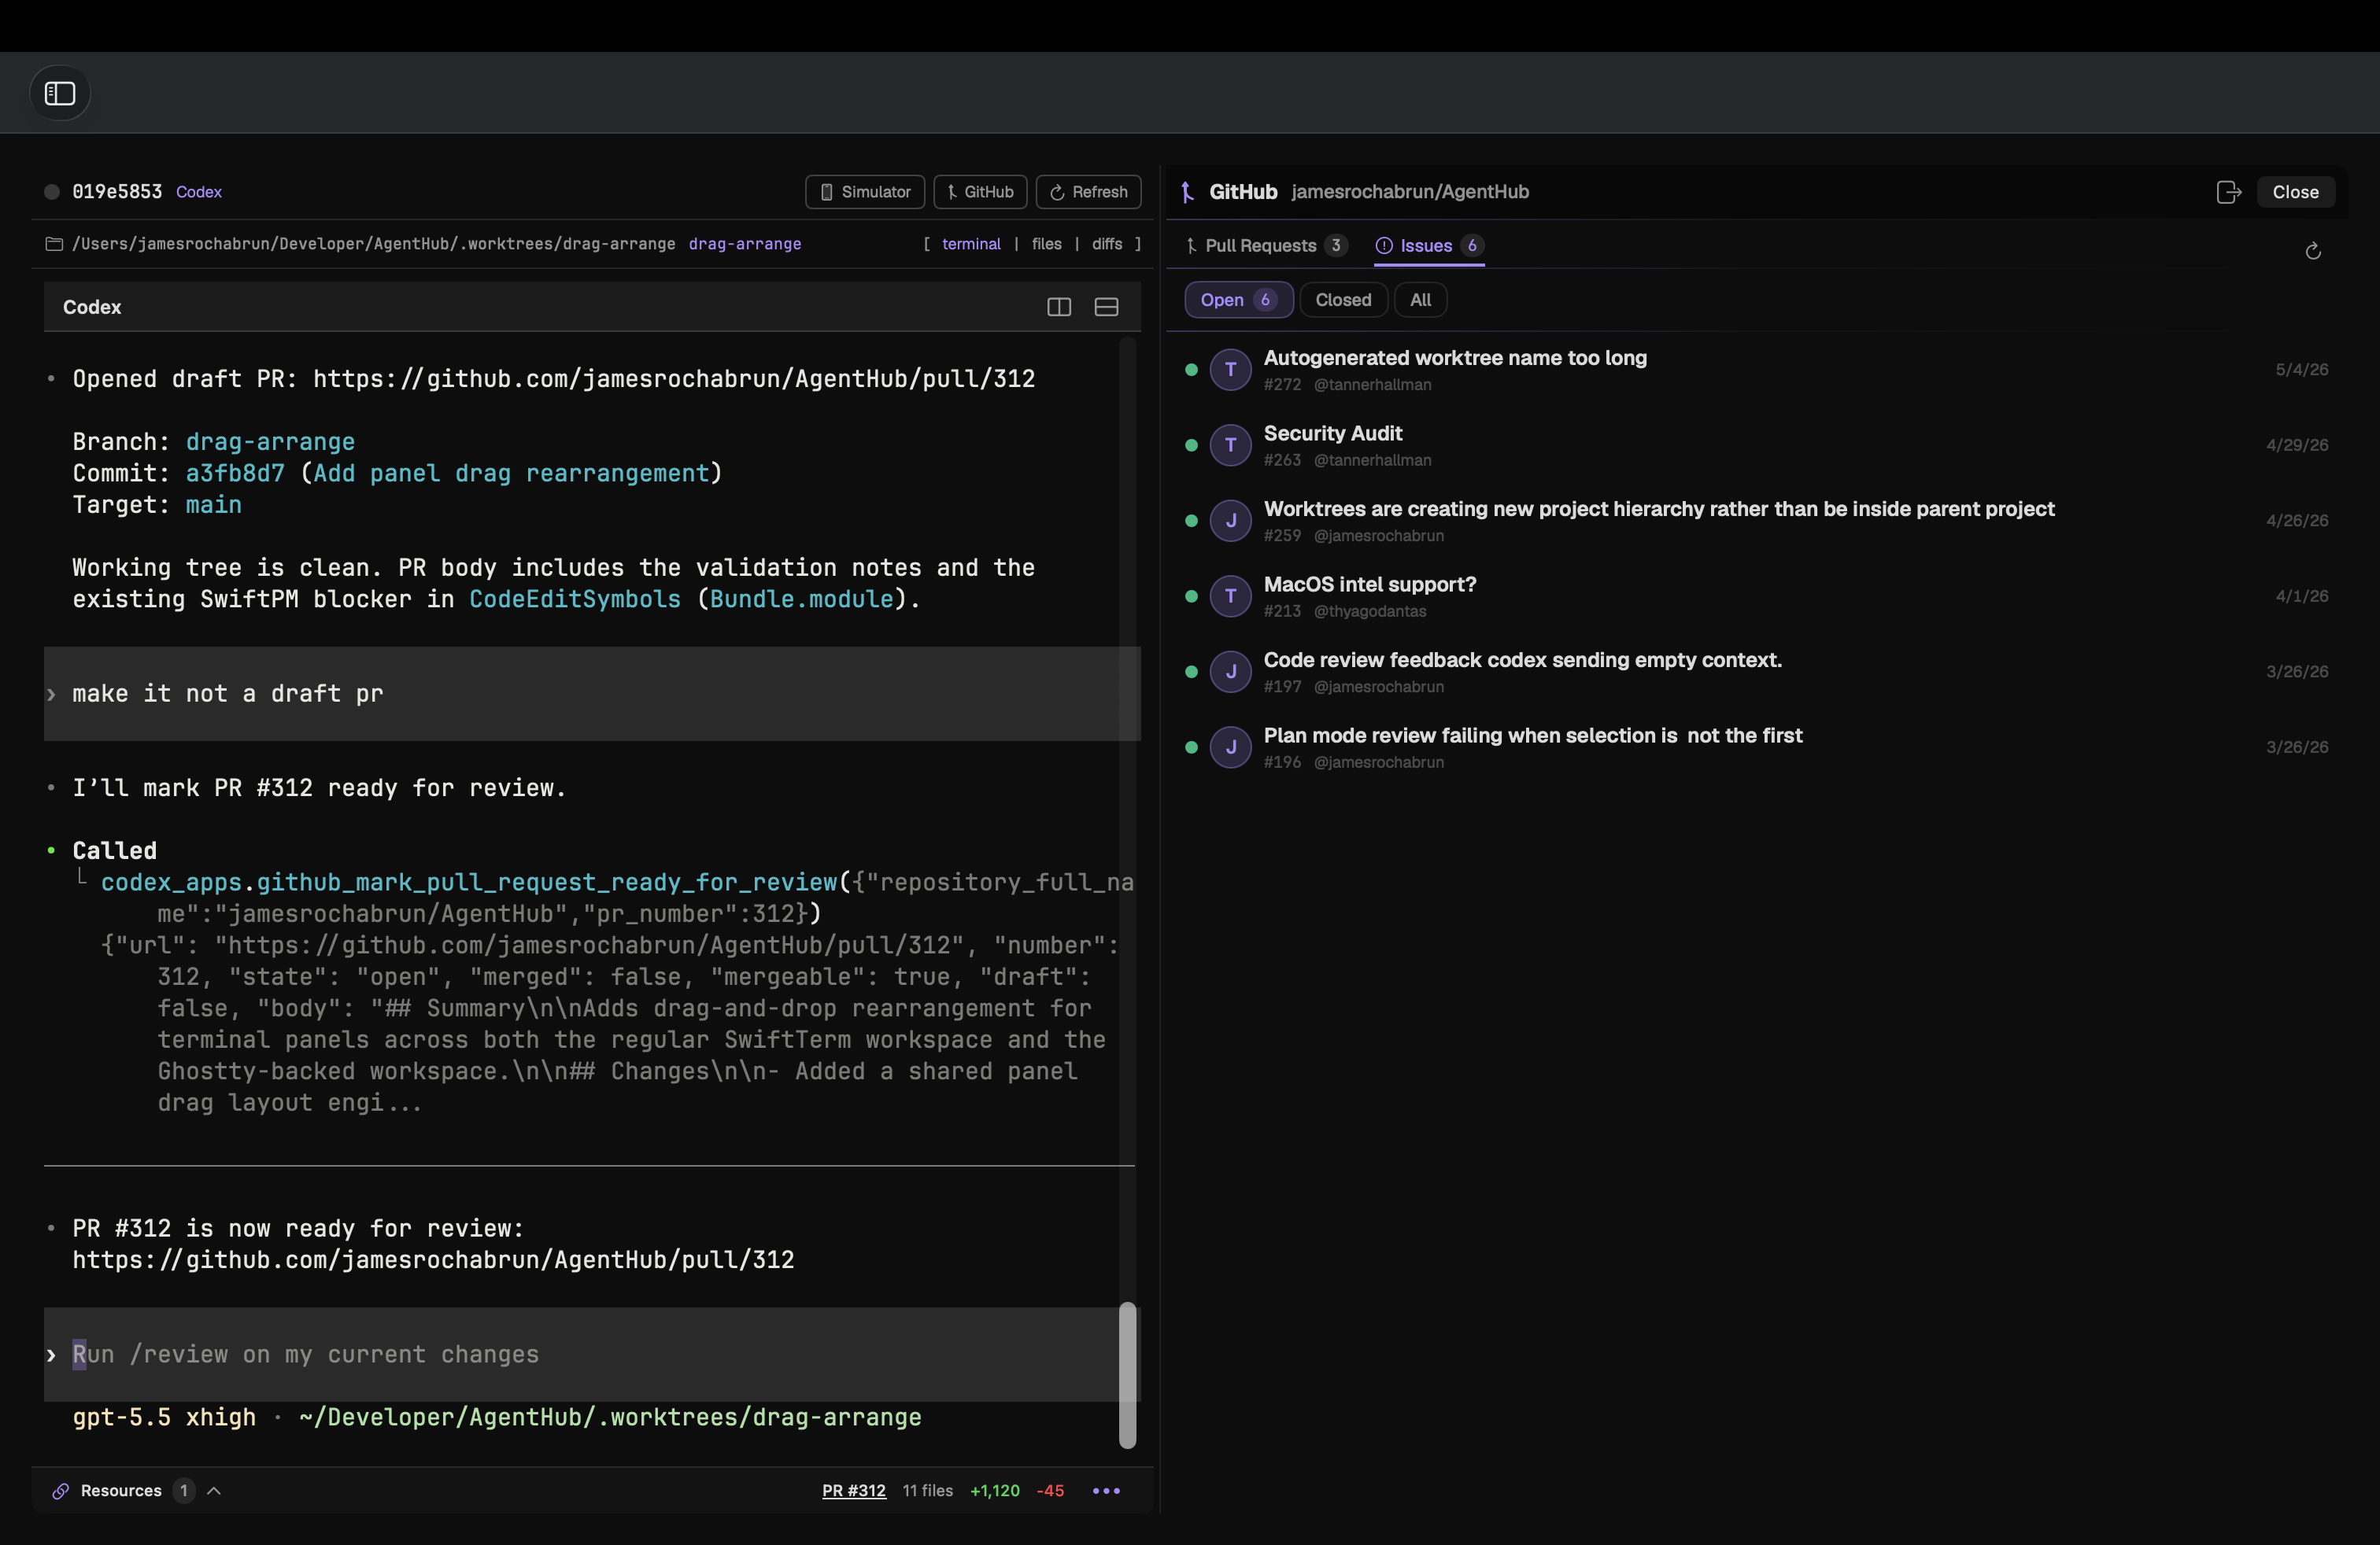2380x1545 pixels.
Task: Click the a3fb8d7 commit hash
Action: (x=235, y=473)
